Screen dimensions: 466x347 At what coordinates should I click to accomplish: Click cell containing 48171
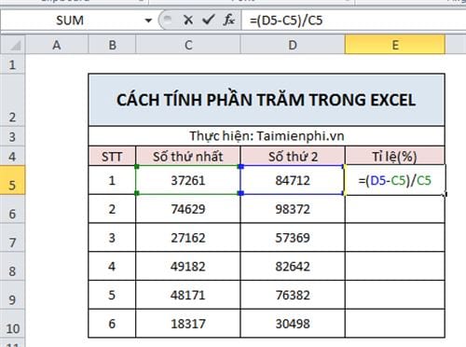(188, 295)
